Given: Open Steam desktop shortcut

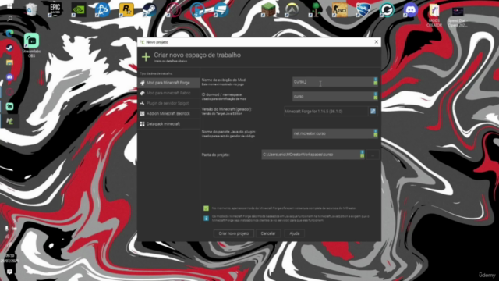Looking at the screenshot, I should [150, 10].
